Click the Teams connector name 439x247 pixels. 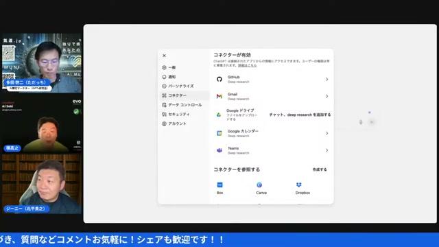click(x=233, y=148)
